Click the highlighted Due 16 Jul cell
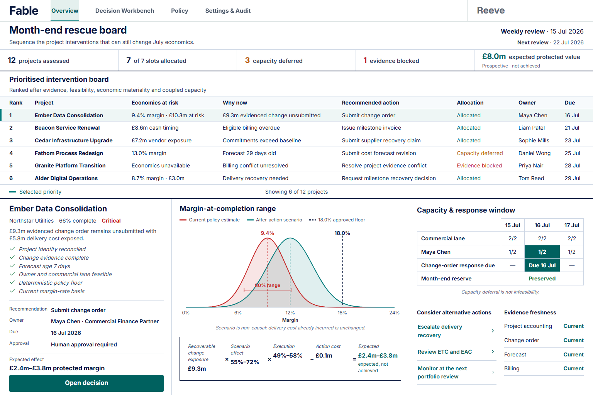 coord(542,265)
